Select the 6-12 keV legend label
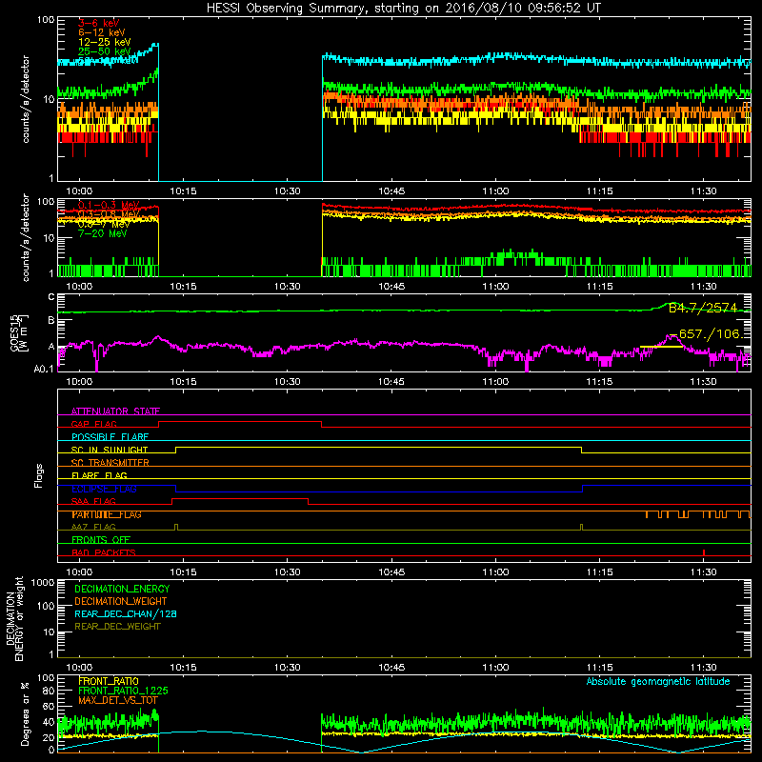The width and height of the screenshot is (762, 762). point(102,32)
